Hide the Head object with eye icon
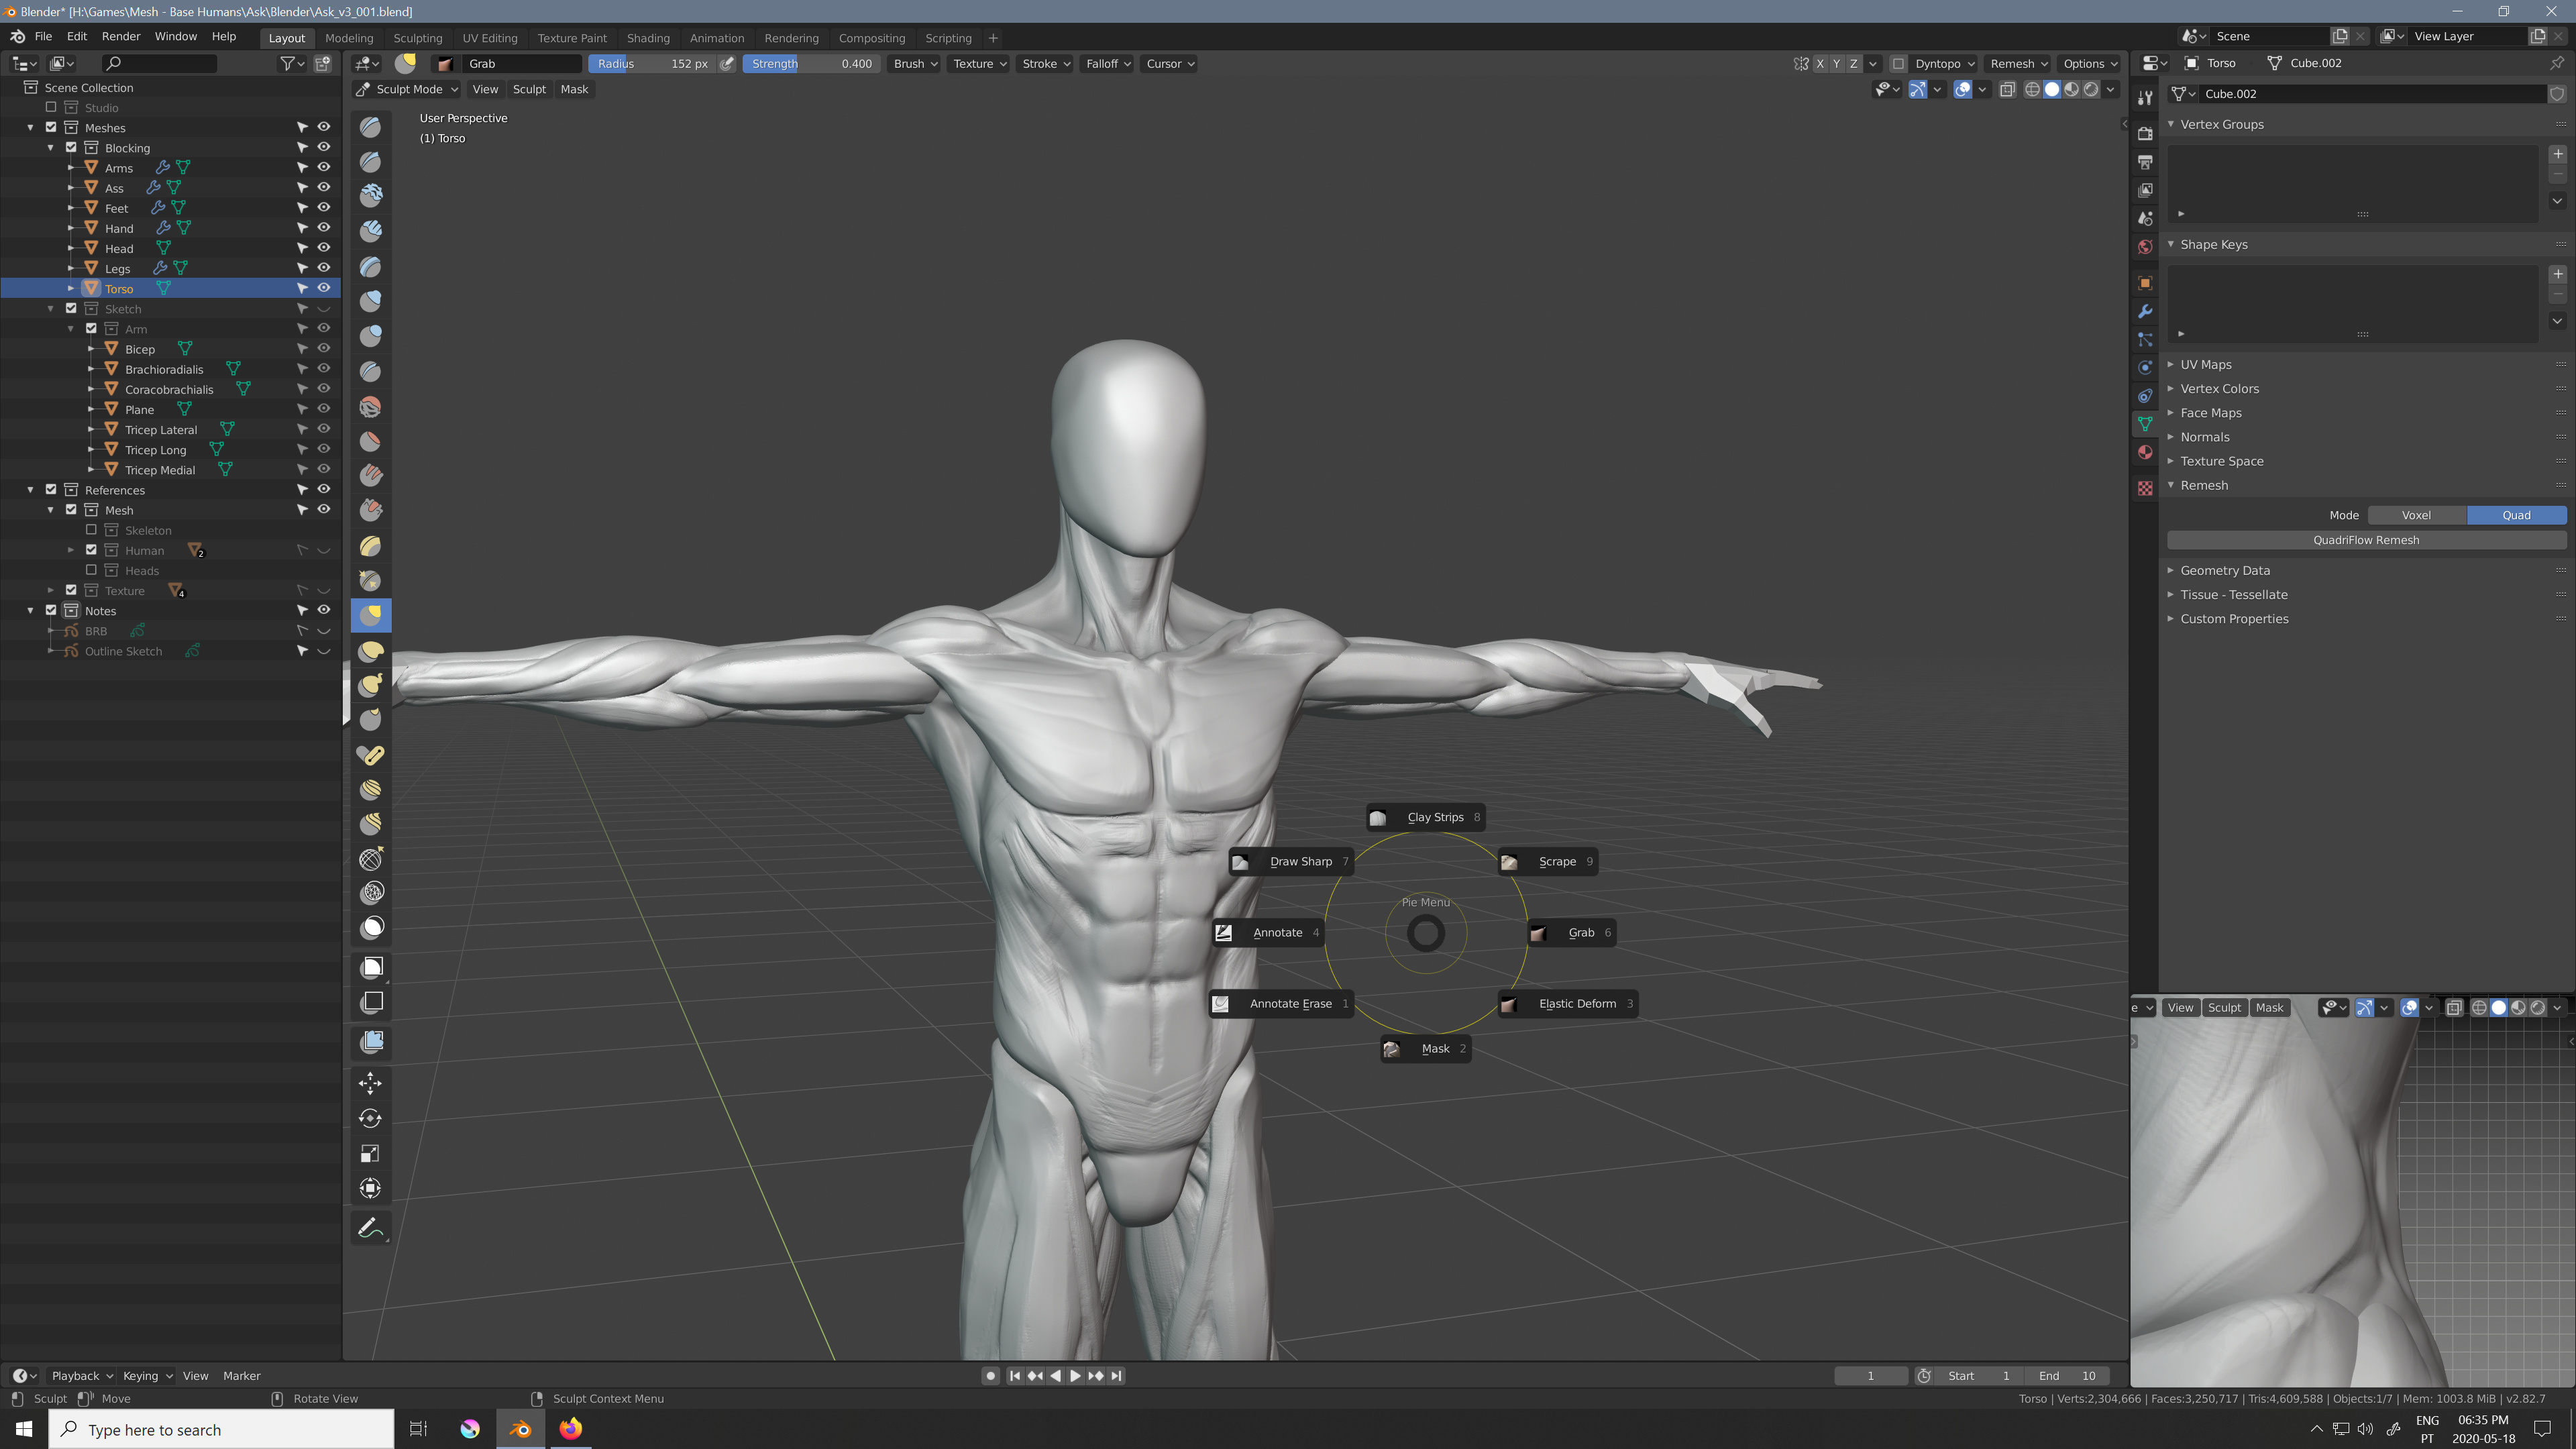The image size is (2576, 1449). (324, 248)
